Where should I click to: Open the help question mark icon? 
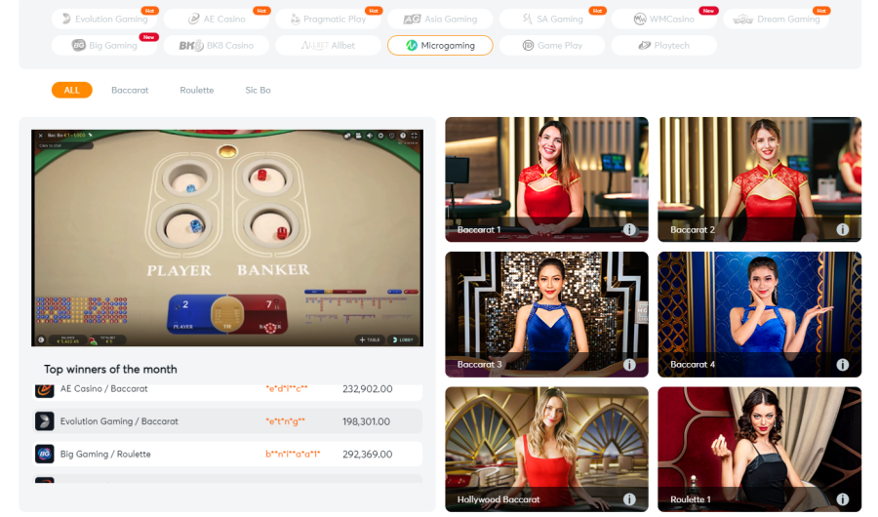403,136
